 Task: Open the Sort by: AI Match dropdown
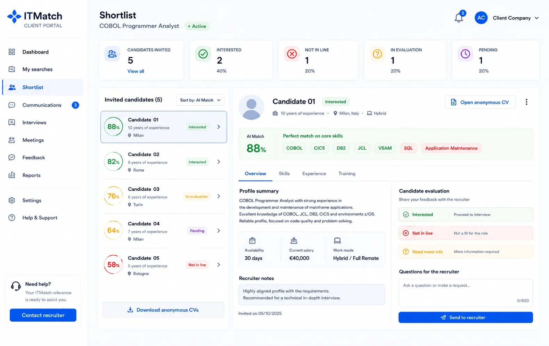(x=200, y=100)
